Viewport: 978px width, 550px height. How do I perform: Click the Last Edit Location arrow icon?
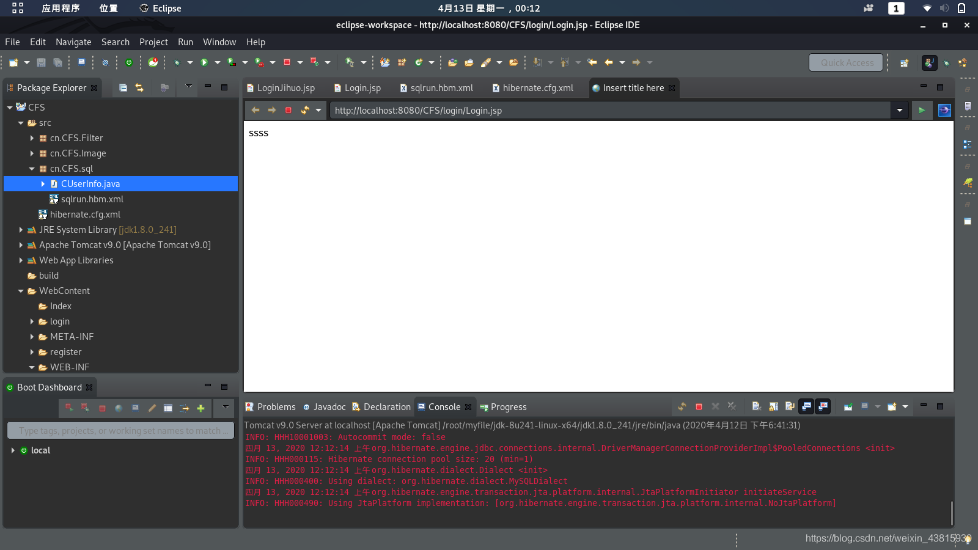tap(592, 62)
